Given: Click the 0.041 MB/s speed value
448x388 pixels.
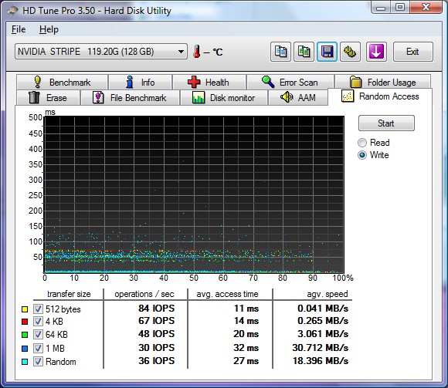Looking at the screenshot, I should pyautogui.click(x=323, y=309).
